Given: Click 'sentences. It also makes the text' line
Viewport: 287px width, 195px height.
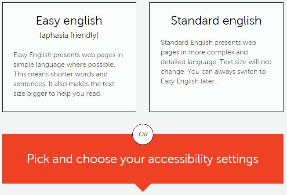Looking at the screenshot, I should tap(64, 84).
